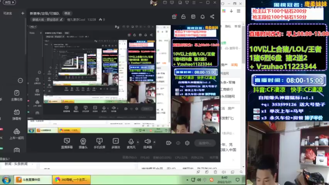Click the CPU:22% status readout
This screenshot has width=329, height=185.
pos(181,157)
